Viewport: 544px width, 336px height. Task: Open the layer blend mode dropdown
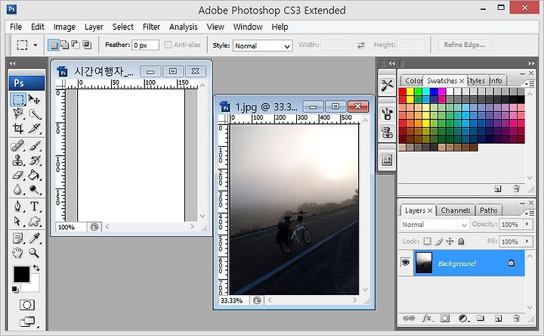pos(434,225)
